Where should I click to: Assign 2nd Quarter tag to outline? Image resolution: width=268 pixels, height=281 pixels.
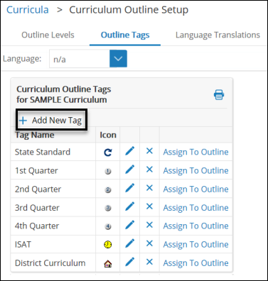195,189
